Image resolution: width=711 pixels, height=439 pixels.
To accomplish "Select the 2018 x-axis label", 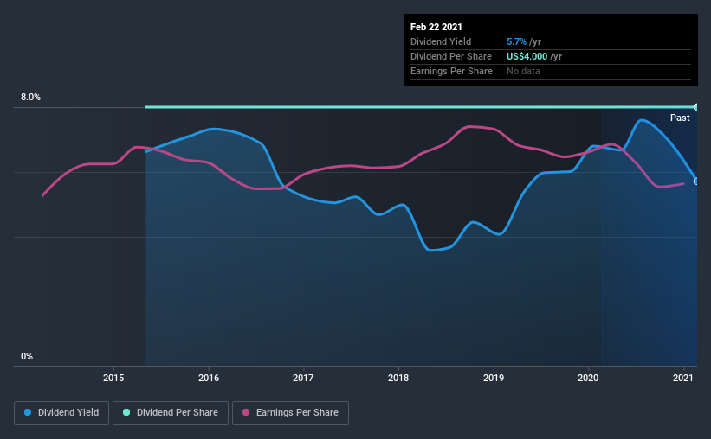I will (398, 378).
